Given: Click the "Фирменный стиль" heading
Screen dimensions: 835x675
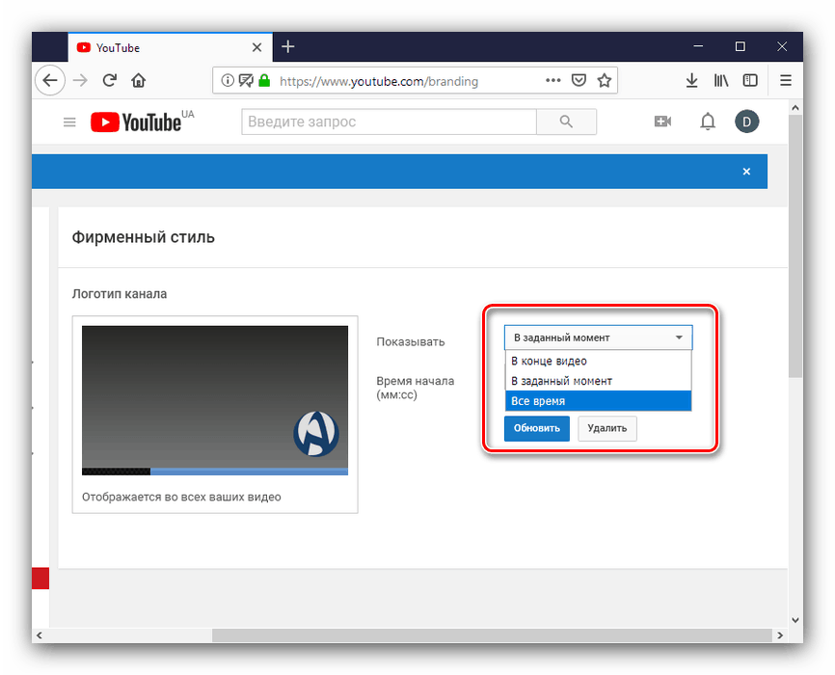Looking at the screenshot, I should pyautogui.click(x=144, y=237).
